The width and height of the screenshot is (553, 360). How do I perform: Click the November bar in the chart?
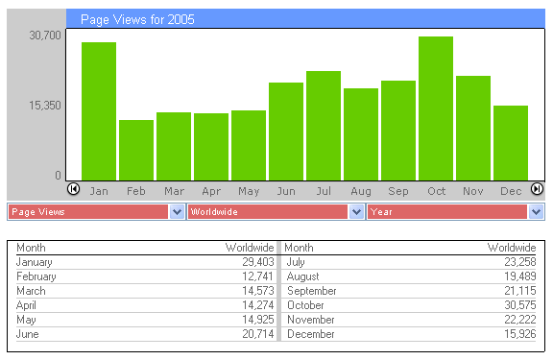tap(473, 129)
